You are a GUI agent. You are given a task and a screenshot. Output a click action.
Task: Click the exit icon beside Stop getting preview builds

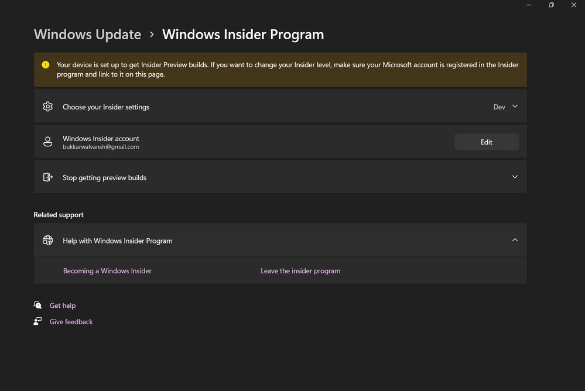tap(48, 177)
